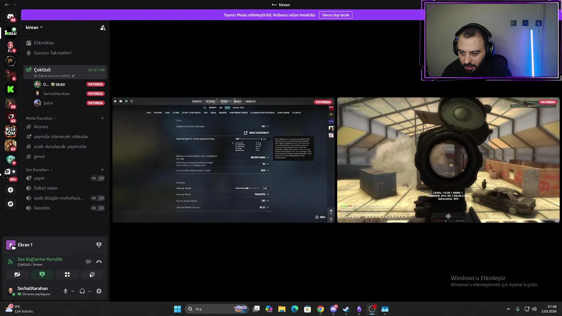Open Steam from the taskbar
562x316 pixels.
[x=346, y=309]
